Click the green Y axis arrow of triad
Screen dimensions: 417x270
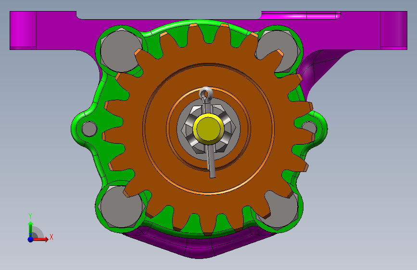30,228
